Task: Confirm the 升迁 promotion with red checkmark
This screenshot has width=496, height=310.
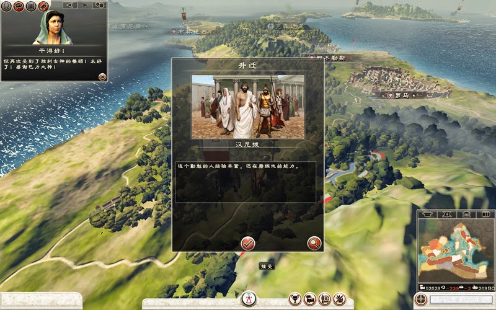Action: 247,243
